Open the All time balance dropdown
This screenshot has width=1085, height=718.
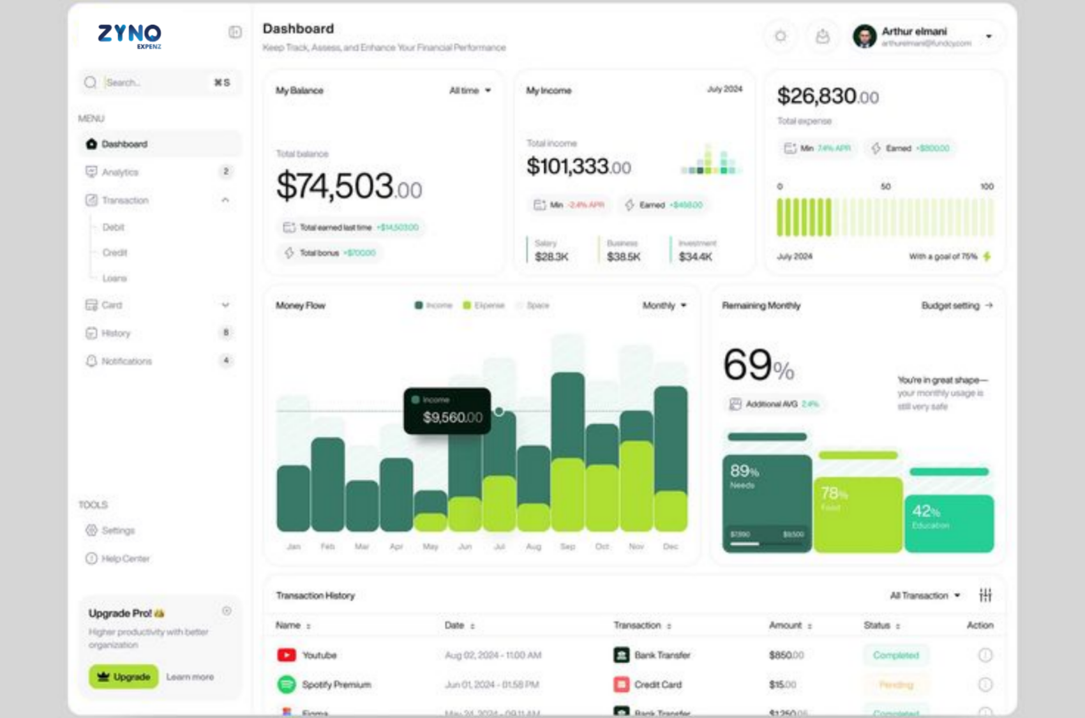point(470,91)
